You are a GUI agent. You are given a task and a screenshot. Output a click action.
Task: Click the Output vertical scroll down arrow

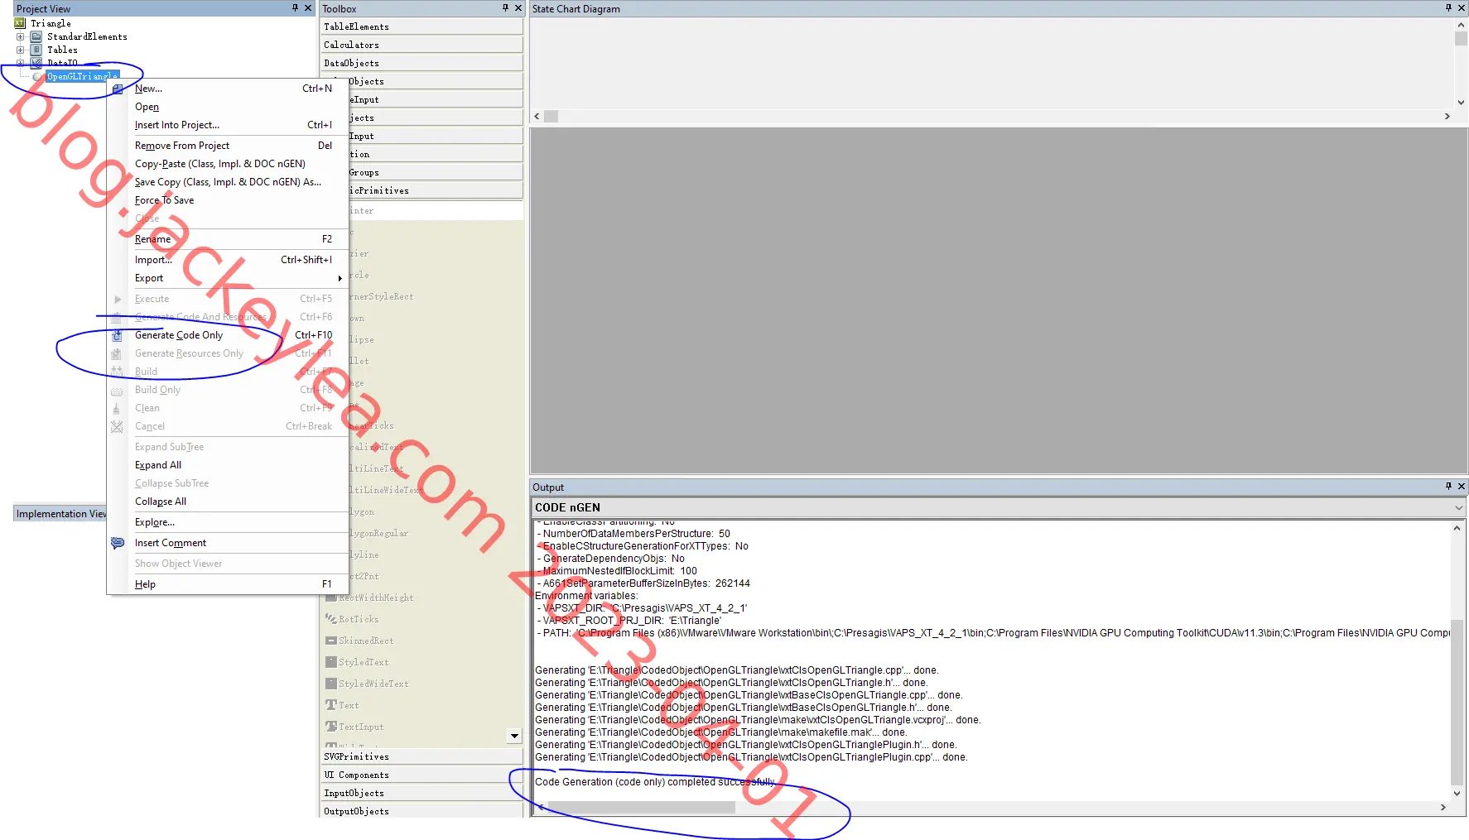click(1457, 794)
